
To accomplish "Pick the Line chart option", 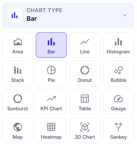I will point(85,45).
